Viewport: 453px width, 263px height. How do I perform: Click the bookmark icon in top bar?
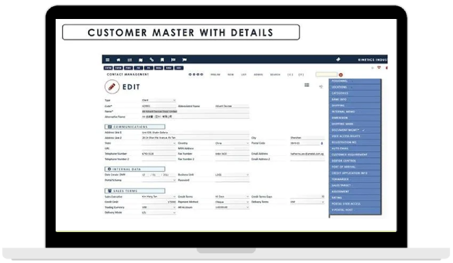coord(162,60)
